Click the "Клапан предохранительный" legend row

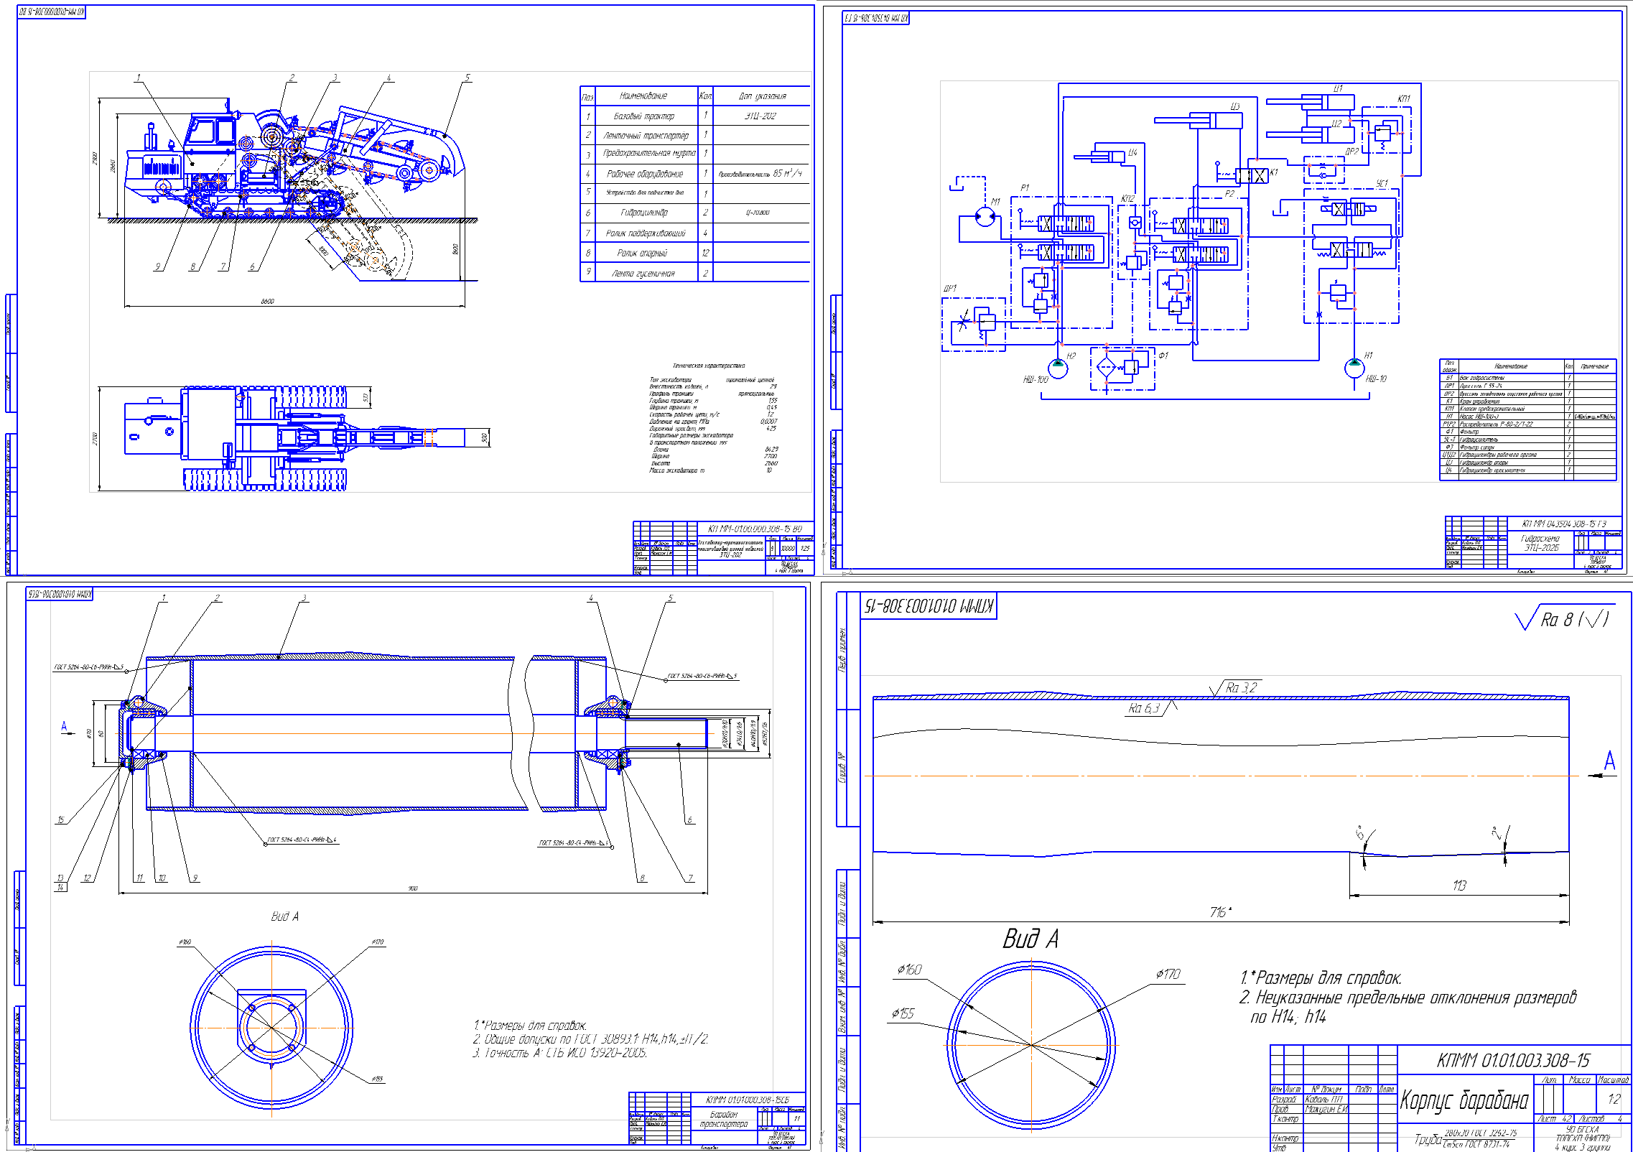click(x=1527, y=409)
